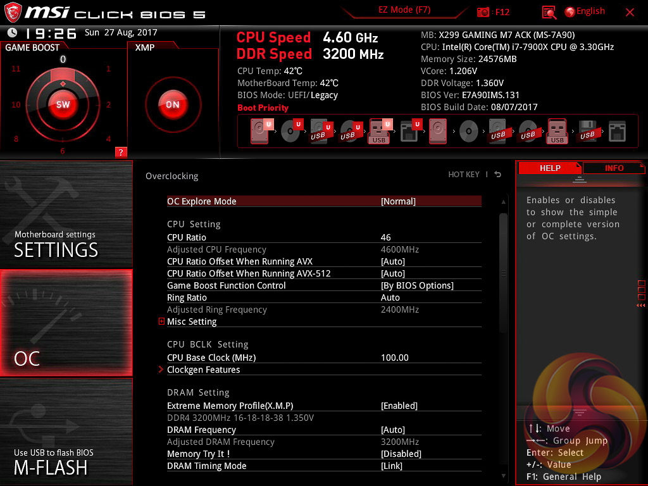Take a screenshot with the F12 camera icon

pos(483,12)
